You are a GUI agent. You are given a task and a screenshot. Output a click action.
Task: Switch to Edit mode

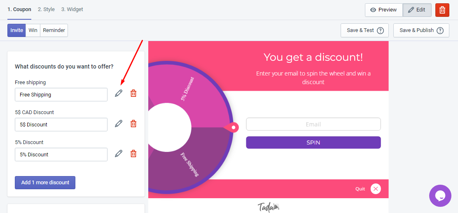[417, 10]
